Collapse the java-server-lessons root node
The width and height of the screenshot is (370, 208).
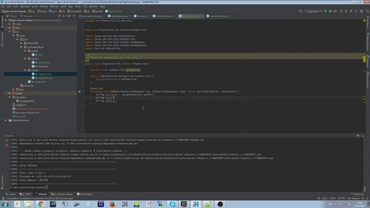click(6, 20)
